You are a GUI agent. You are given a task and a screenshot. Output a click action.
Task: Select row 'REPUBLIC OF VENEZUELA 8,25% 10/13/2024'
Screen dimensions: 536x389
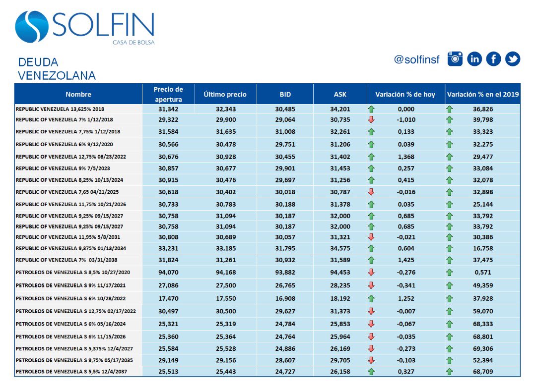click(x=268, y=180)
